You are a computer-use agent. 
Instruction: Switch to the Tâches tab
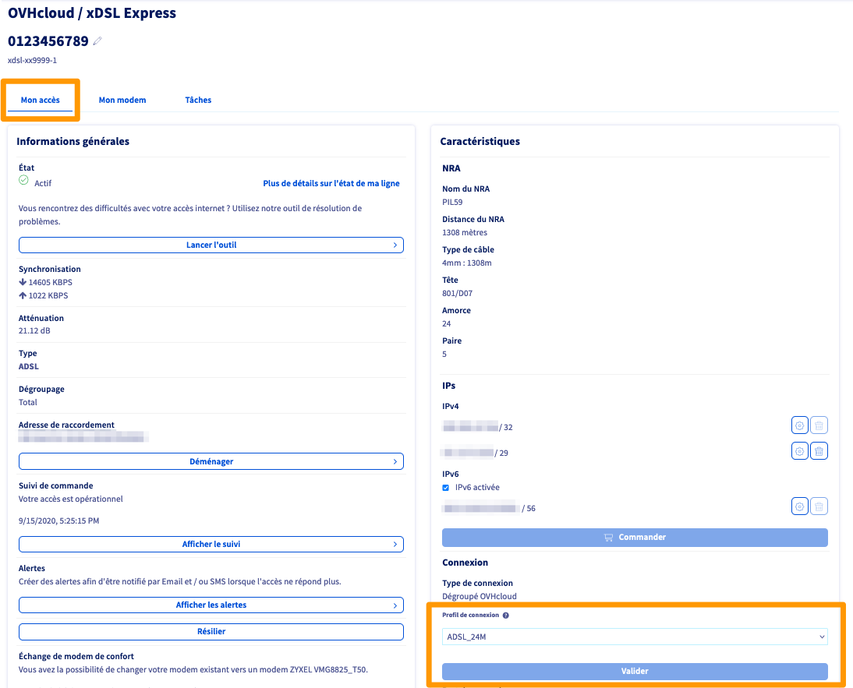(198, 100)
